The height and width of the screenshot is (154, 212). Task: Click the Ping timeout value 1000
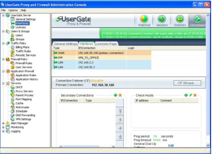coord(157,140)
